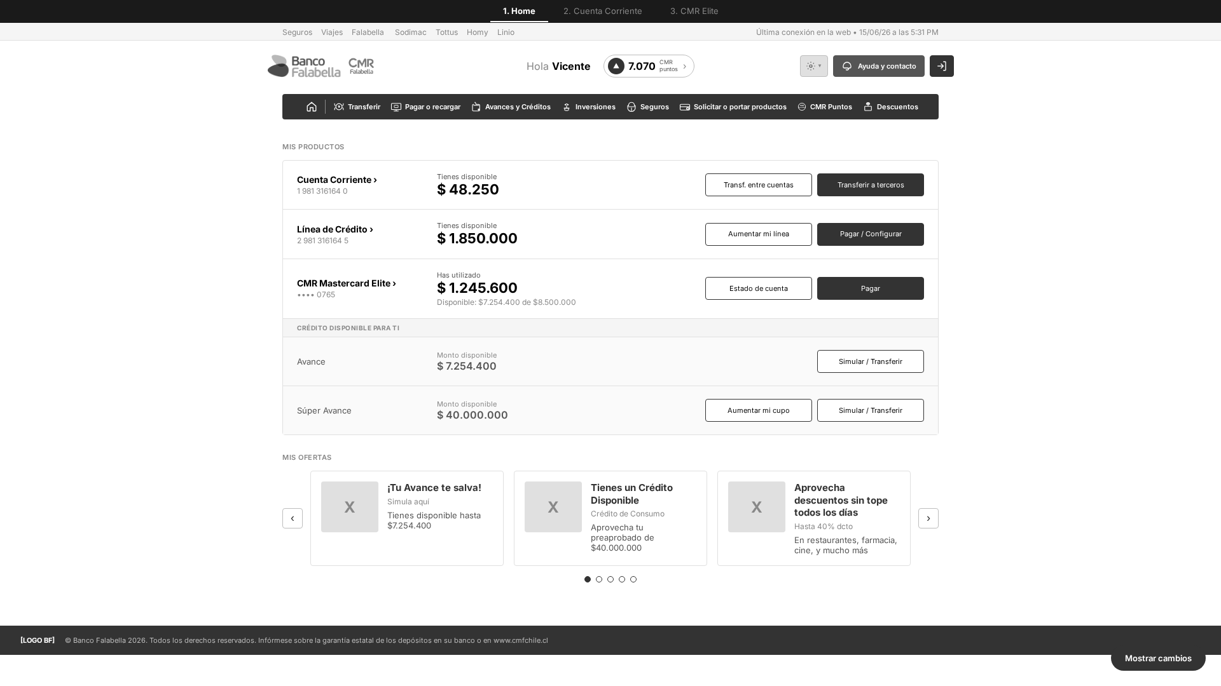This screenshot has width=1221, height=686.
Task: Click the Solicitar o portar productos card icon
Action: tap(685, 107)
